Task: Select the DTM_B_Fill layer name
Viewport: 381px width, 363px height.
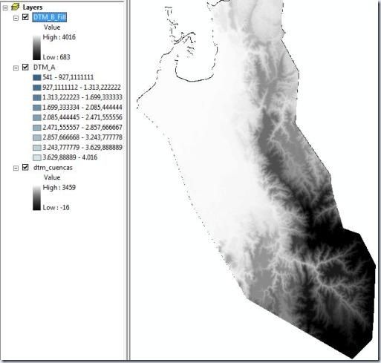Action: (x=50, y=17)
